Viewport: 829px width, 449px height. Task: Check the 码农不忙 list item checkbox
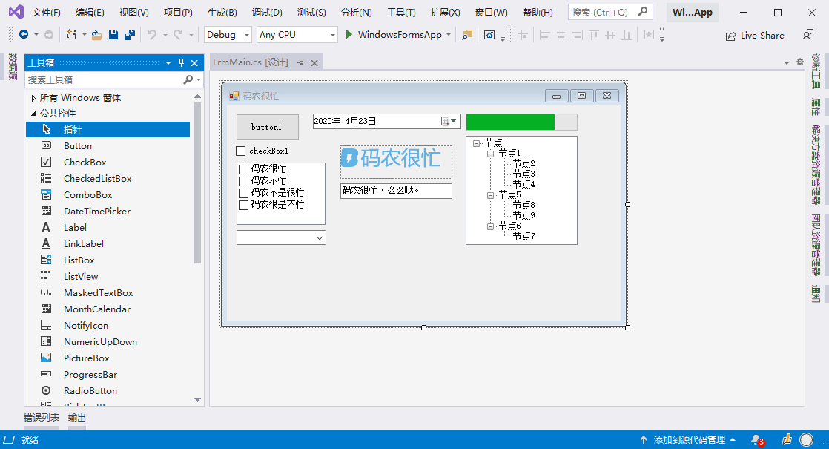click(x=244, y=181)
